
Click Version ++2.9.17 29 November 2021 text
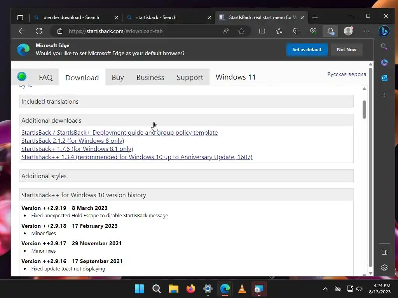pos(72,243)
